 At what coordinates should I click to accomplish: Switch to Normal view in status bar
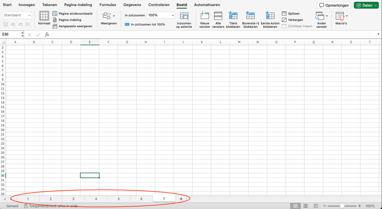pos(296,206)
